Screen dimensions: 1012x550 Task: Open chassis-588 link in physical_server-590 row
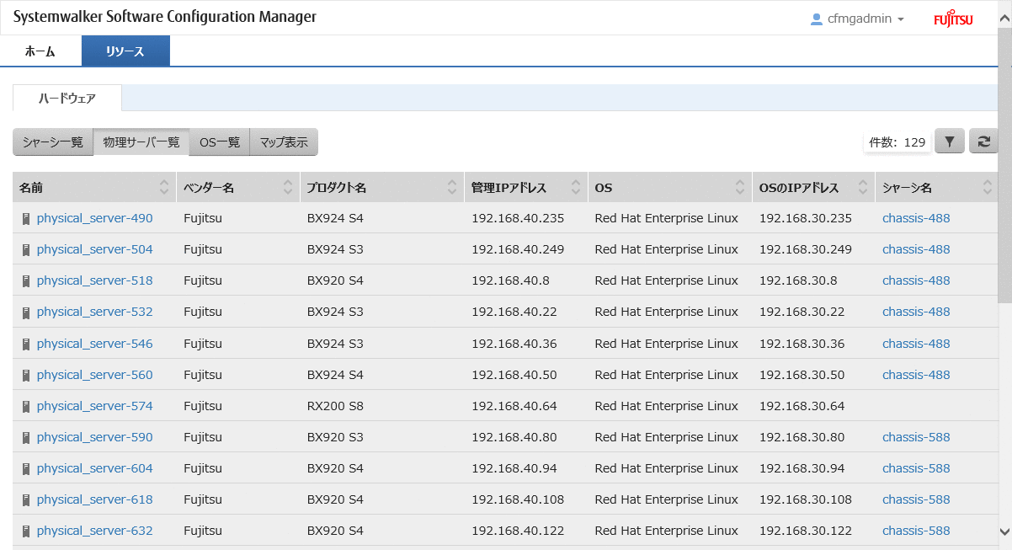coord(916,437)
